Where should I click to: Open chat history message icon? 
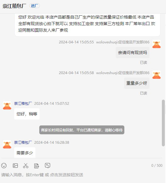48,166
